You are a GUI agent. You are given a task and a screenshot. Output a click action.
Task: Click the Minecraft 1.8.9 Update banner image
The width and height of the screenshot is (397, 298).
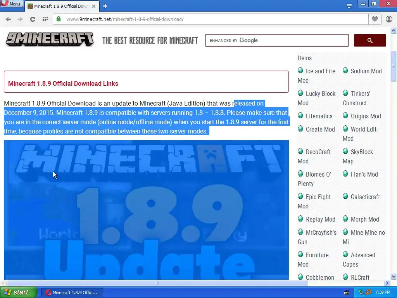click(x=146, y=210)
